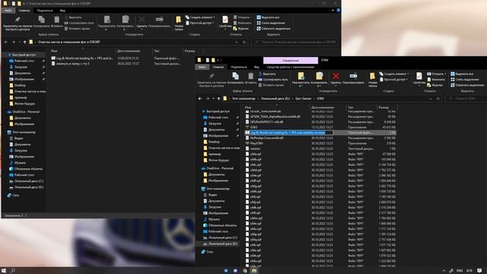The width and height of the screenshot is (487, 274).
Task: Pin to Quick Access in GTAV window ribbon
Action: click(x=212, y=80)
